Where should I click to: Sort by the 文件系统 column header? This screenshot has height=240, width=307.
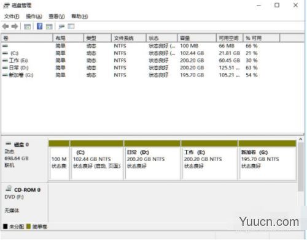tap(129, 38)
